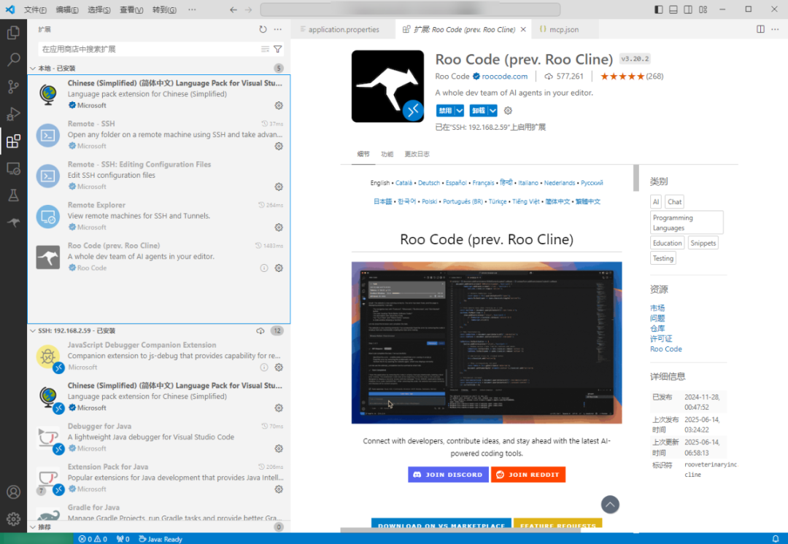This screenshot has width=788, height=544.
Task: Open the Manage gear in activity bar
Action: pyautogui.click(x=14, y=518)
